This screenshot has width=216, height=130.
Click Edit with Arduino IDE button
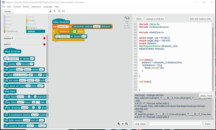tap(200, 19)
